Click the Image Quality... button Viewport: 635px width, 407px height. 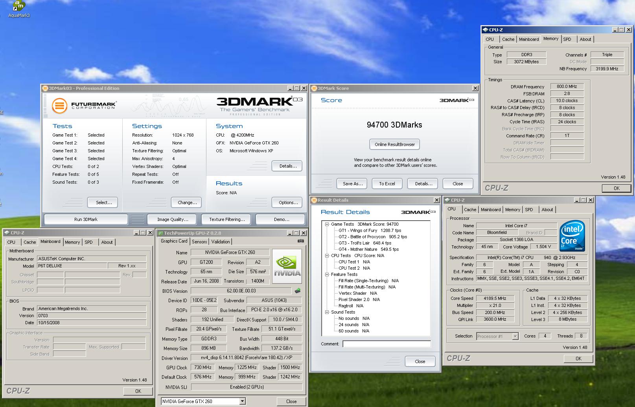pyautogui.click(x=173, y=219)
